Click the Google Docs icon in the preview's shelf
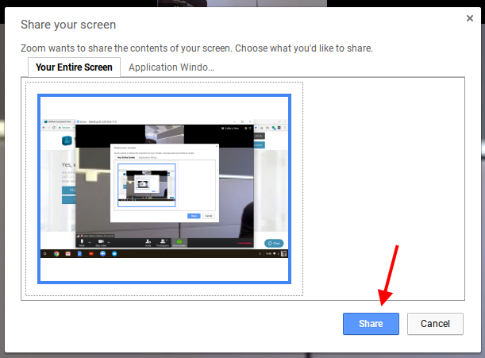 point(79,253)
